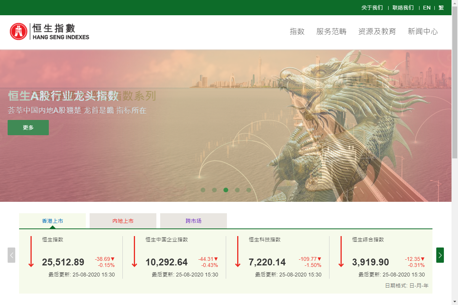Screen dimensions: 458x305
Task: Switch to the 跨市场 tab
Action: (193, 221)
